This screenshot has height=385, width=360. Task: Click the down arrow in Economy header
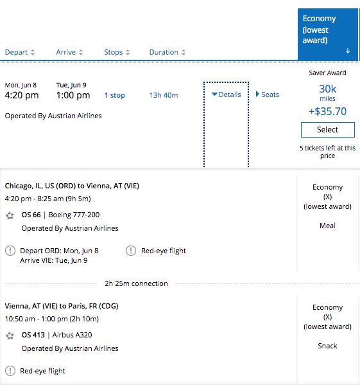pos(348,51)
